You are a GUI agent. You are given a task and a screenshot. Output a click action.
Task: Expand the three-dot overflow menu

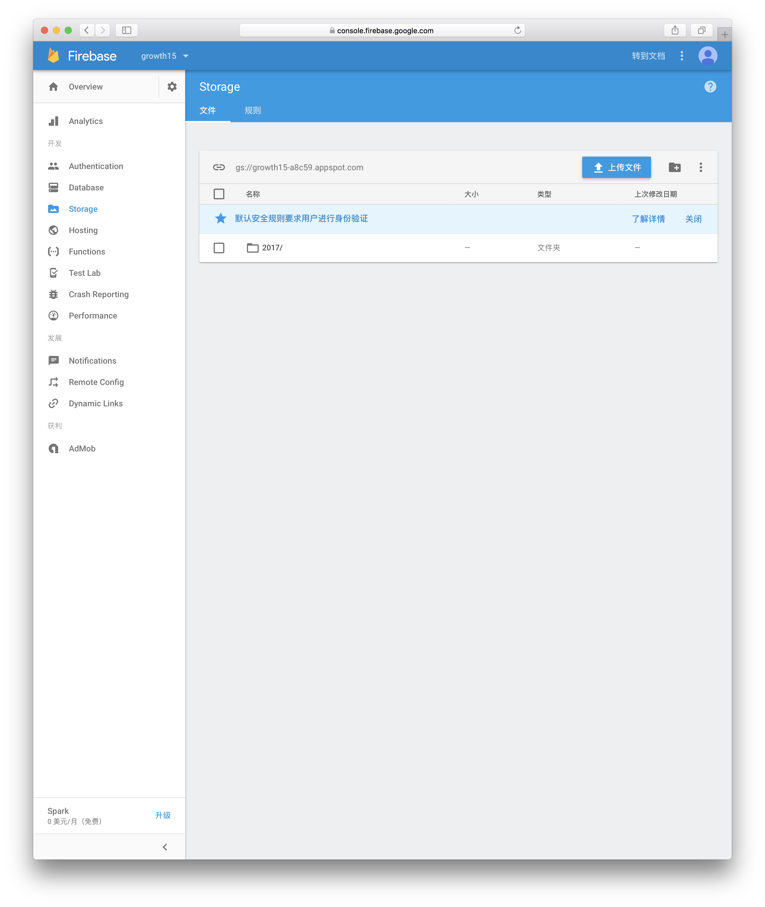pyautogui.click(x=701, y=167)
